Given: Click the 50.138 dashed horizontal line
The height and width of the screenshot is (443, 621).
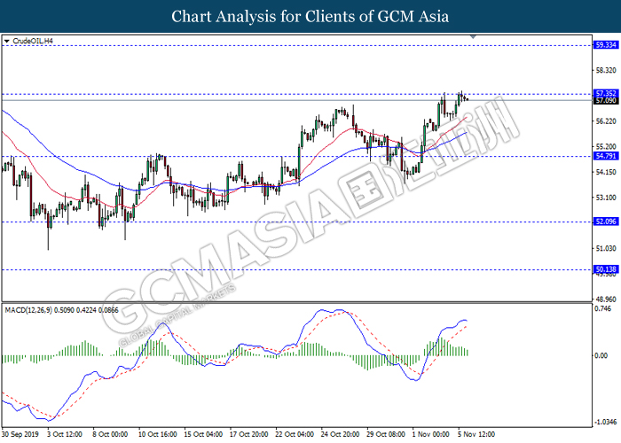Looking at the screenshot, I should [x=297, y=269].
